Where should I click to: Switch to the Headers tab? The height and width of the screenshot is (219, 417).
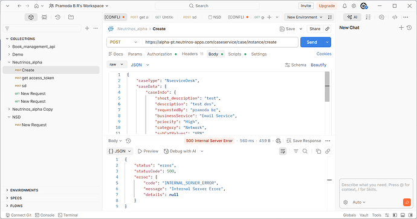[193, 54]
